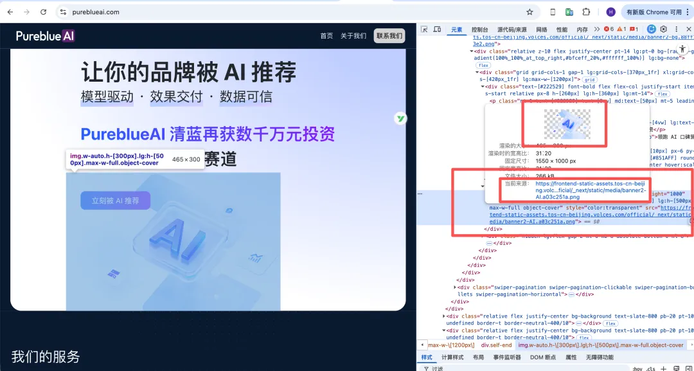Toggle the device toolbar icon in DevTools
Viewport: 694px width, 371px height.
[x=438, y=30]
